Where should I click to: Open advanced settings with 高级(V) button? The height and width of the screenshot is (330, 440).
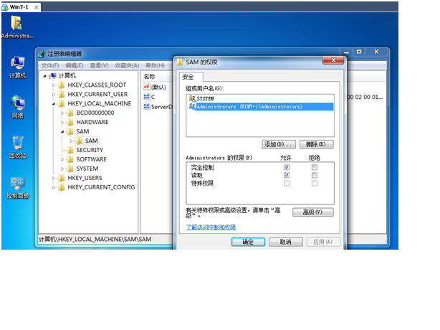[x=313, y=212]
